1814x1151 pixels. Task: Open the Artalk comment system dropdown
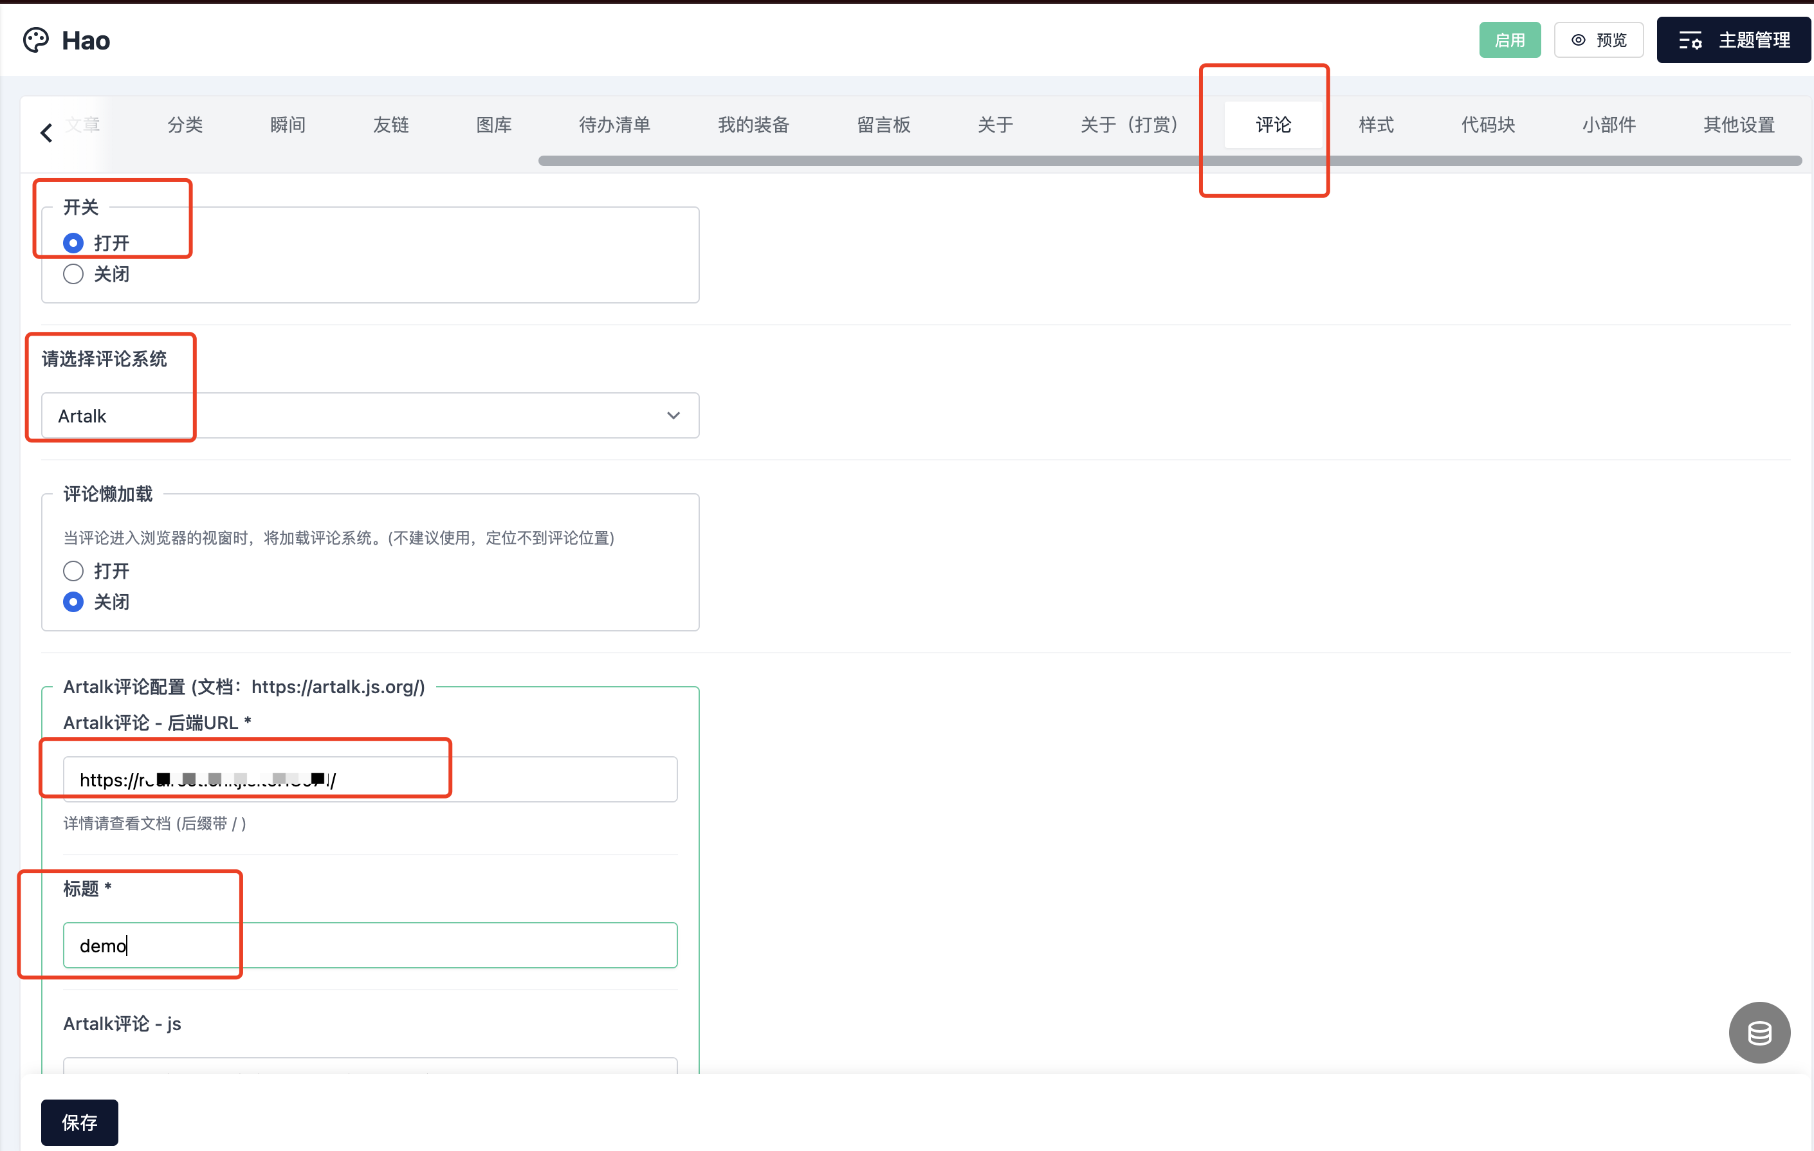(673, 415)
